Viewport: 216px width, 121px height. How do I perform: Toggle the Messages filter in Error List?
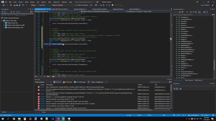click(x=80, y=82)
